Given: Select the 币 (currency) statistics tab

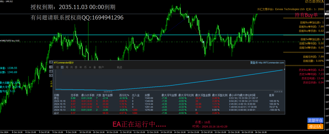Looking at the screenshot, I should pyautogui.click(x=85, y=67).
